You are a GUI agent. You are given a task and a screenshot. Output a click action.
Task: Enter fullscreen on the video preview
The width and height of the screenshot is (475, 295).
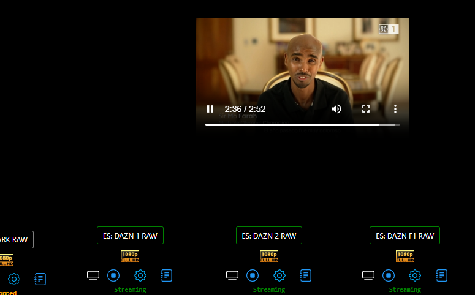pyautogui.click(x=366, y=109)
